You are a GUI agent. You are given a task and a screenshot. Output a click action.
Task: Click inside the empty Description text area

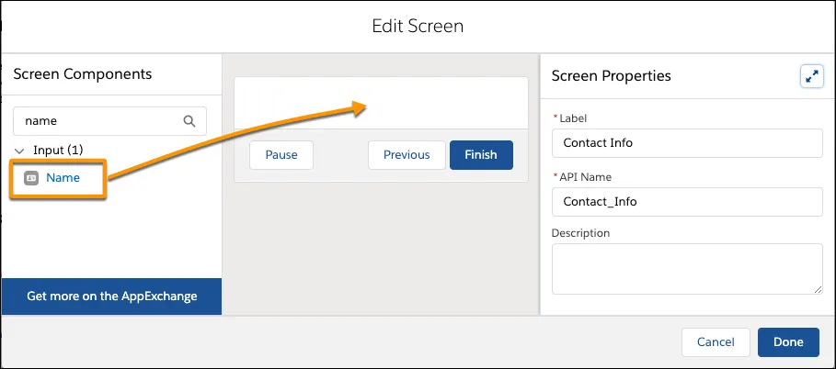pos(686,268)
